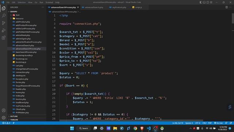Screen dimensions: 234x132
Task: Click the VS Code logo menu icon
Action: click(3, 2)
